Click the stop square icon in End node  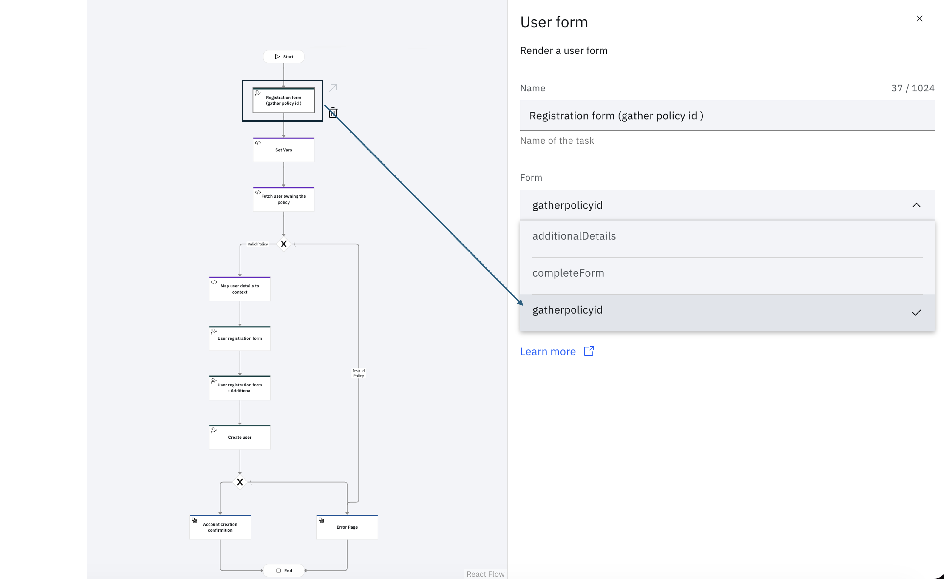pos(278,571)
